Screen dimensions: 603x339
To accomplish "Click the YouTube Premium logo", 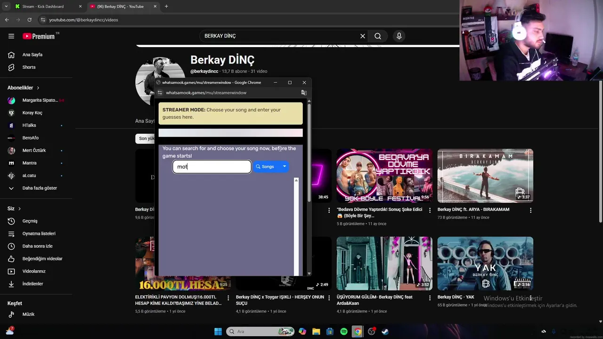I will 39,36.
